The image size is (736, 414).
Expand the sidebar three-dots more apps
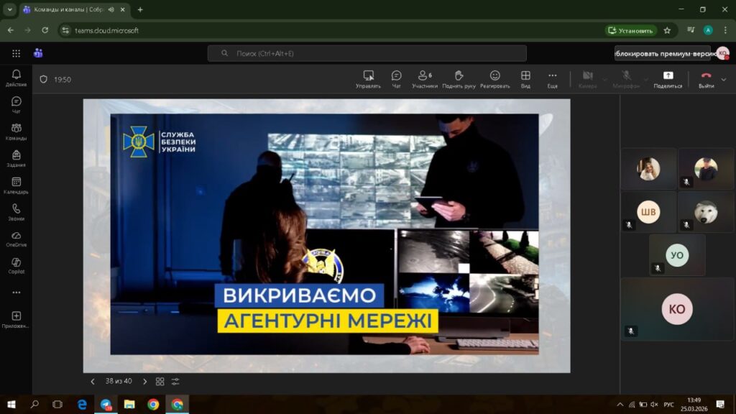click(x=16, y=293)
